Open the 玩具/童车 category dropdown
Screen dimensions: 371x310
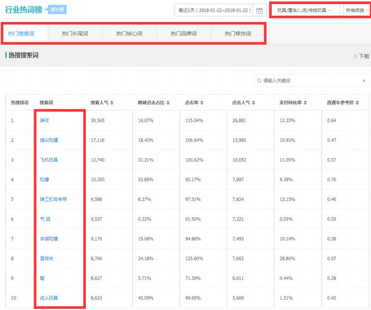click(x=305, y=10)
